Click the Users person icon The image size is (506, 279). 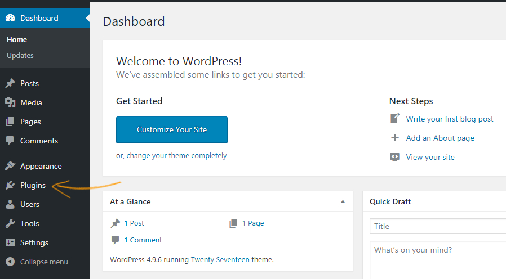click(10, 204)
